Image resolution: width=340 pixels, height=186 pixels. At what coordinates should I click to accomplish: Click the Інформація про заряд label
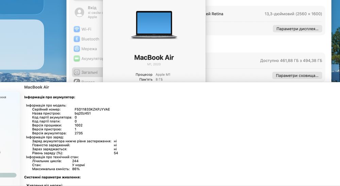tap(45, 137)
